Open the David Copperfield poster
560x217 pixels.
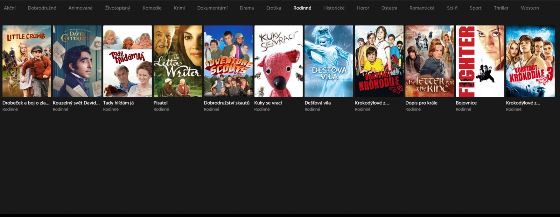pyautogui.click(x=77, y=61)
